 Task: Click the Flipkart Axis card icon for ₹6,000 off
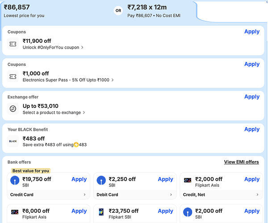[15, 212]
